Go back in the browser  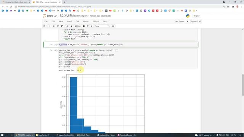click(x=3, y=7)
